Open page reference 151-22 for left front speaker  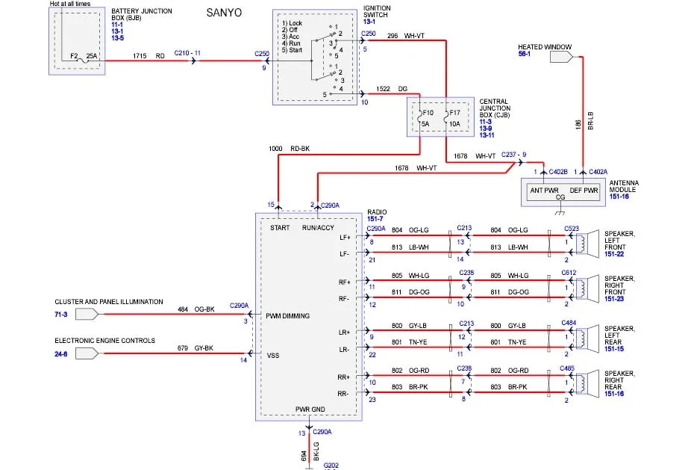[614, 254]
